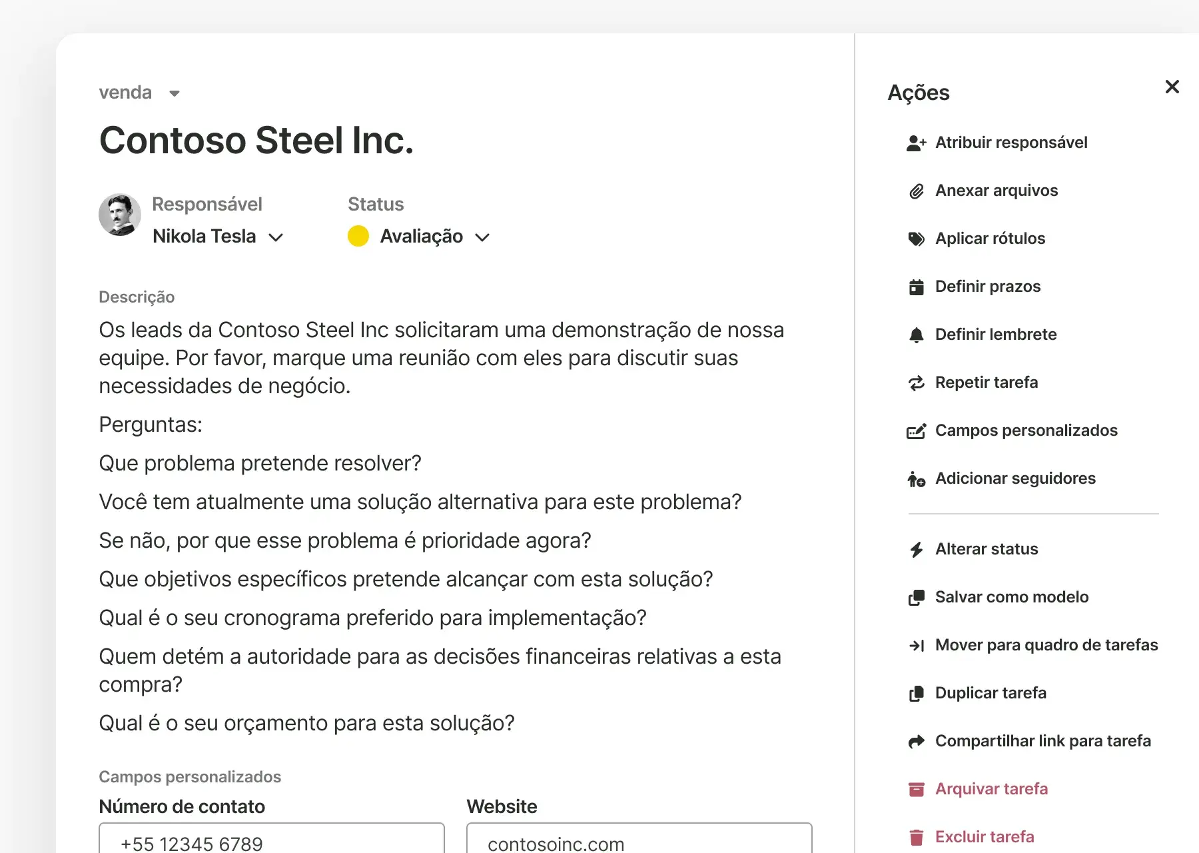Click the Adicionar seguidores icon
1199x853 pixels.
coord(917,479)
